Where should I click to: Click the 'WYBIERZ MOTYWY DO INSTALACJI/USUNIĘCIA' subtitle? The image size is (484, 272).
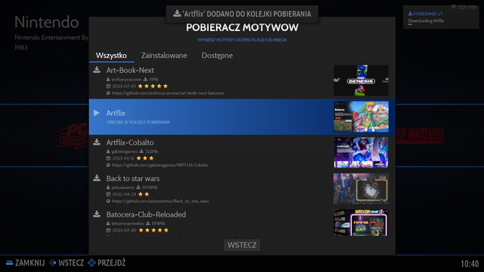[242, 40]
